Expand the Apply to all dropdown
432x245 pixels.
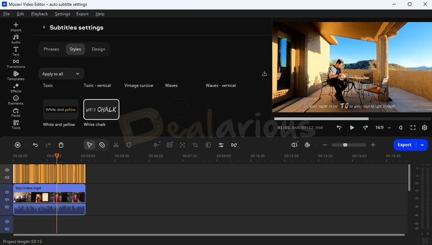point(61,74)
